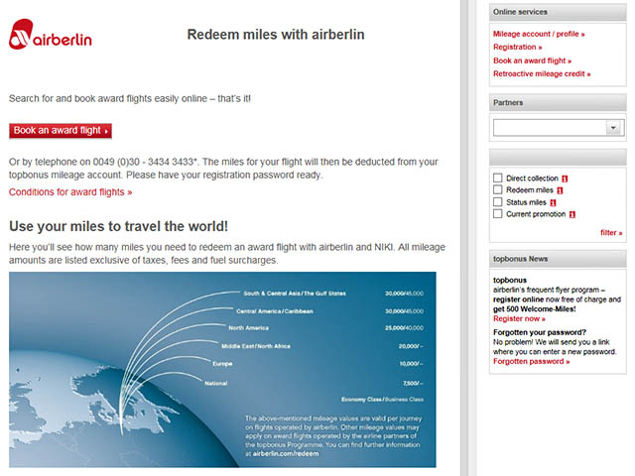Tick the Direct collection checkbox
The height and width of the screenshot is (476, 635).
498,178
